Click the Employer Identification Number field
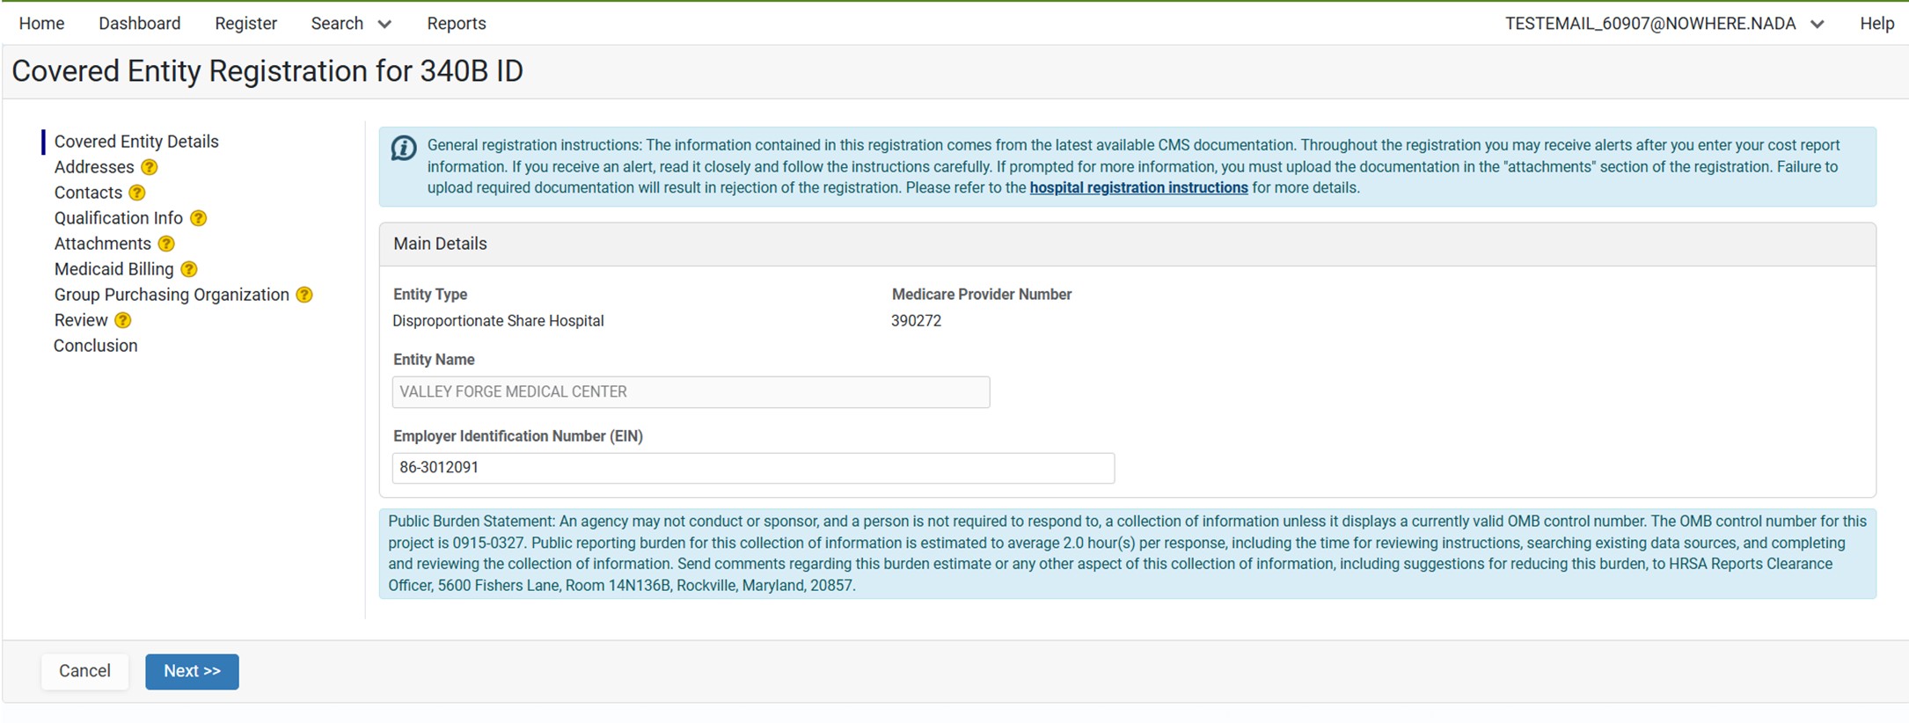This screenshot has height=723, width=1909. click(x=752, y=468)
